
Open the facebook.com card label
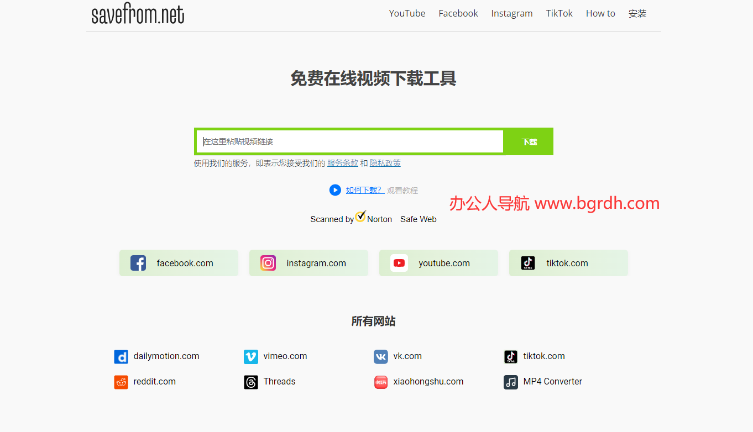(185, 263)
